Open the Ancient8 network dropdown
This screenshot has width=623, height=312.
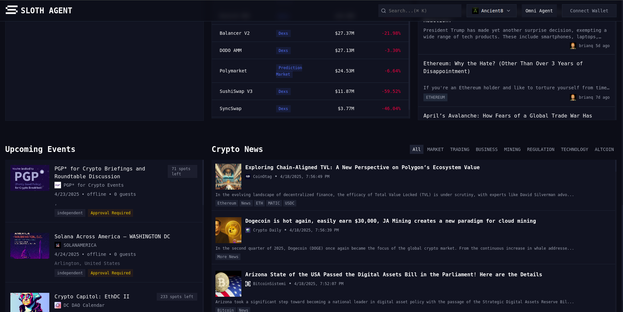(x=491, y=11)
